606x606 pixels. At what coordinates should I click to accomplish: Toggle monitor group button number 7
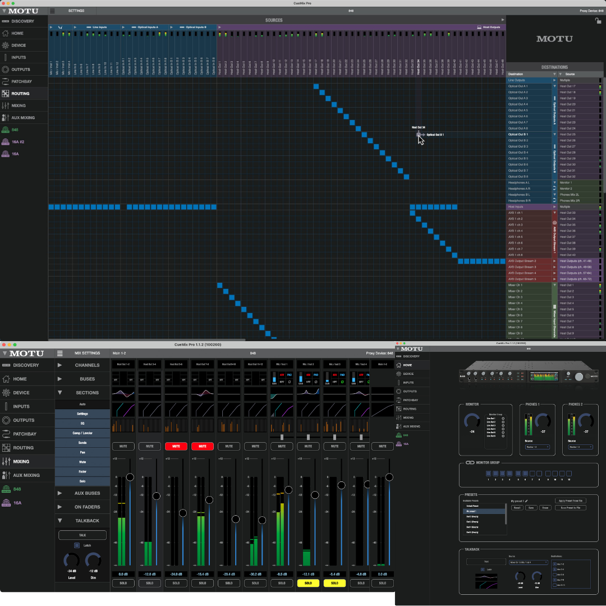pyautogui.click(x=532, y=474)
